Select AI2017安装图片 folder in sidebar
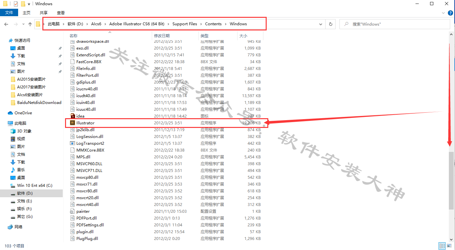This screenshot has width=455, height=250. (31, 87)
